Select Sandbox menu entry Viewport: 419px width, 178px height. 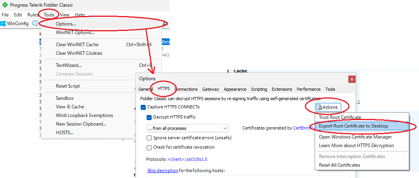tap(89, 98)
